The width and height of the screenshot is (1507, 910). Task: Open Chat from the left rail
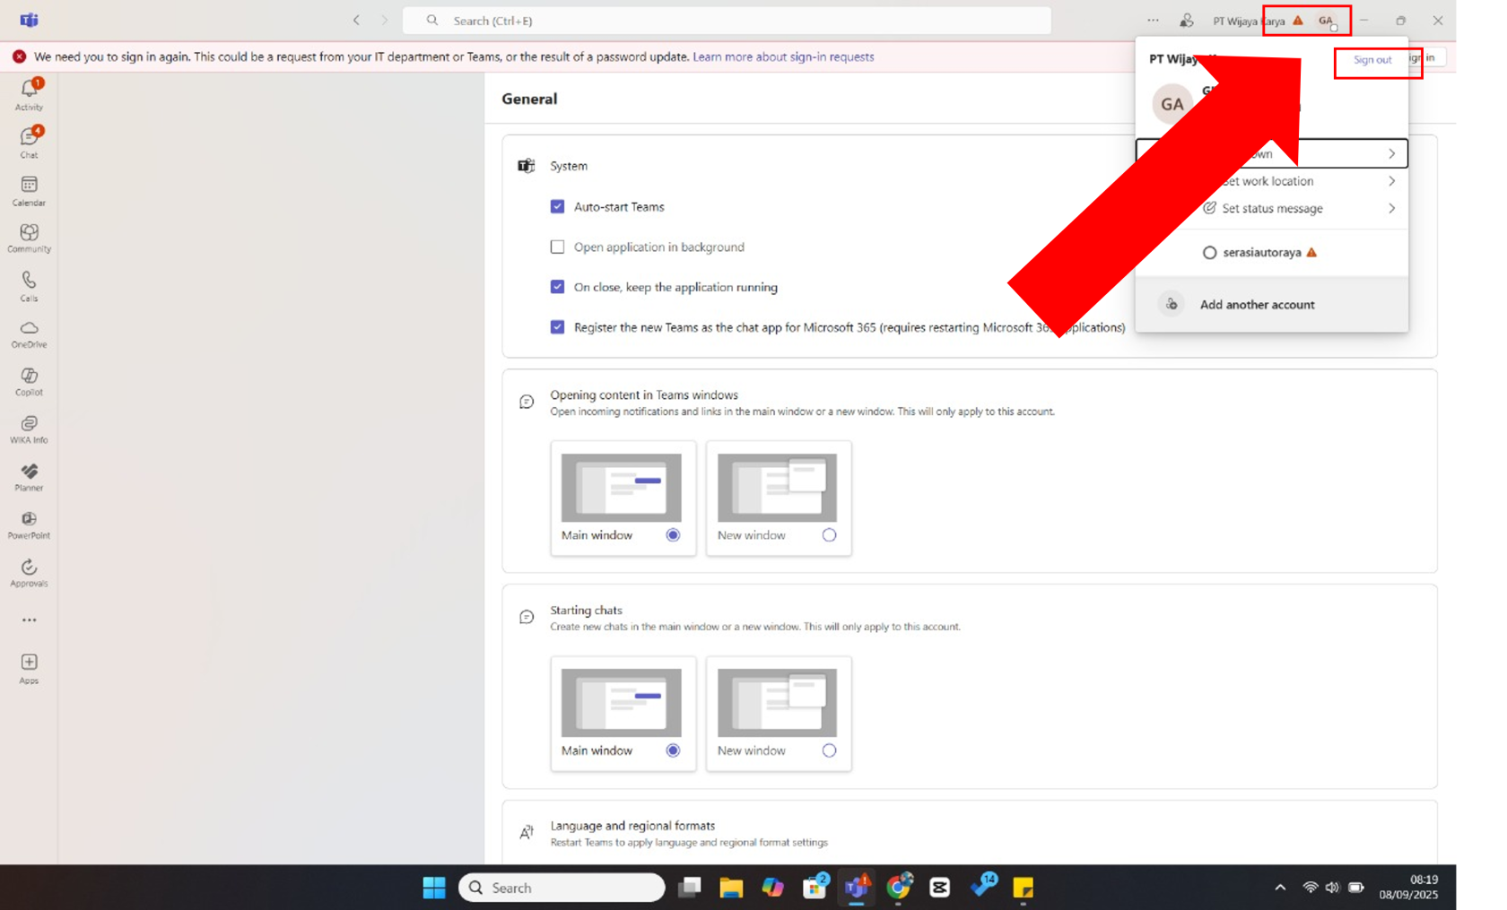pos(29,142)
